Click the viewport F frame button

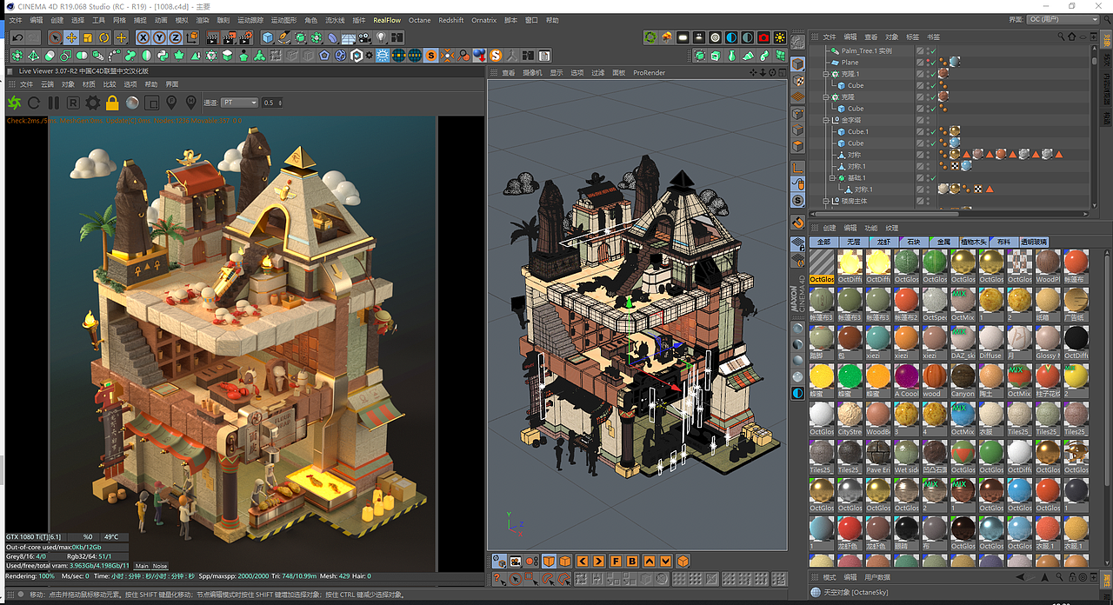pyautogui.click(x=616, y=561)
